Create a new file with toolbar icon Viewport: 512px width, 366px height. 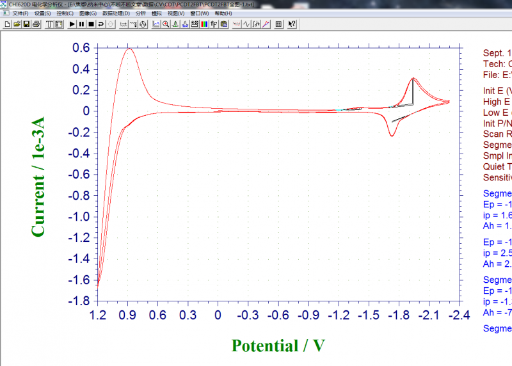pos(7,24)
